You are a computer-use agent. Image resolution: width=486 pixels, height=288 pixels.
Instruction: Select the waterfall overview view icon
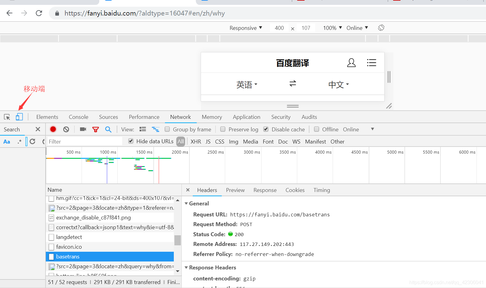(x=155, y=129)
